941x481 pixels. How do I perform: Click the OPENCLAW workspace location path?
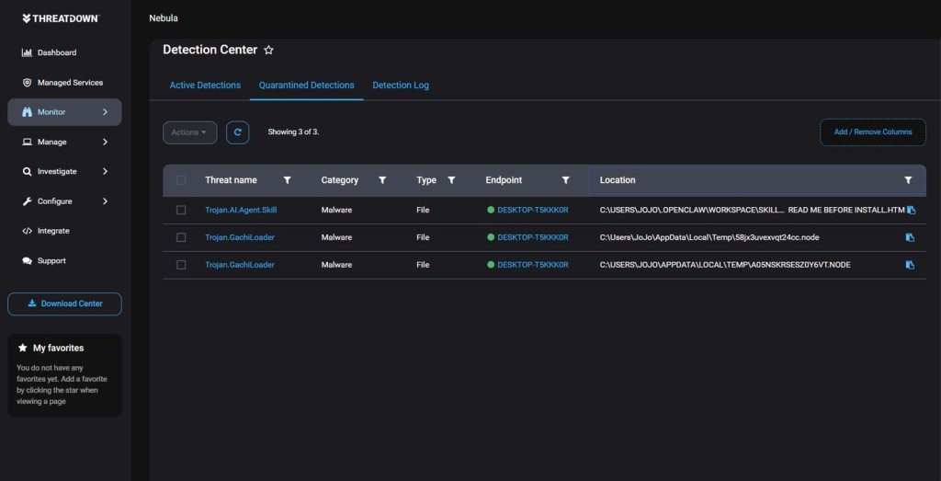point(752,211)
